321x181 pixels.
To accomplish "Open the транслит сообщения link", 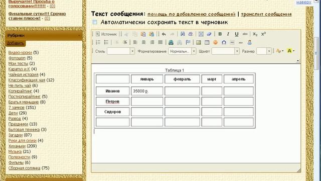I will 266,14.
